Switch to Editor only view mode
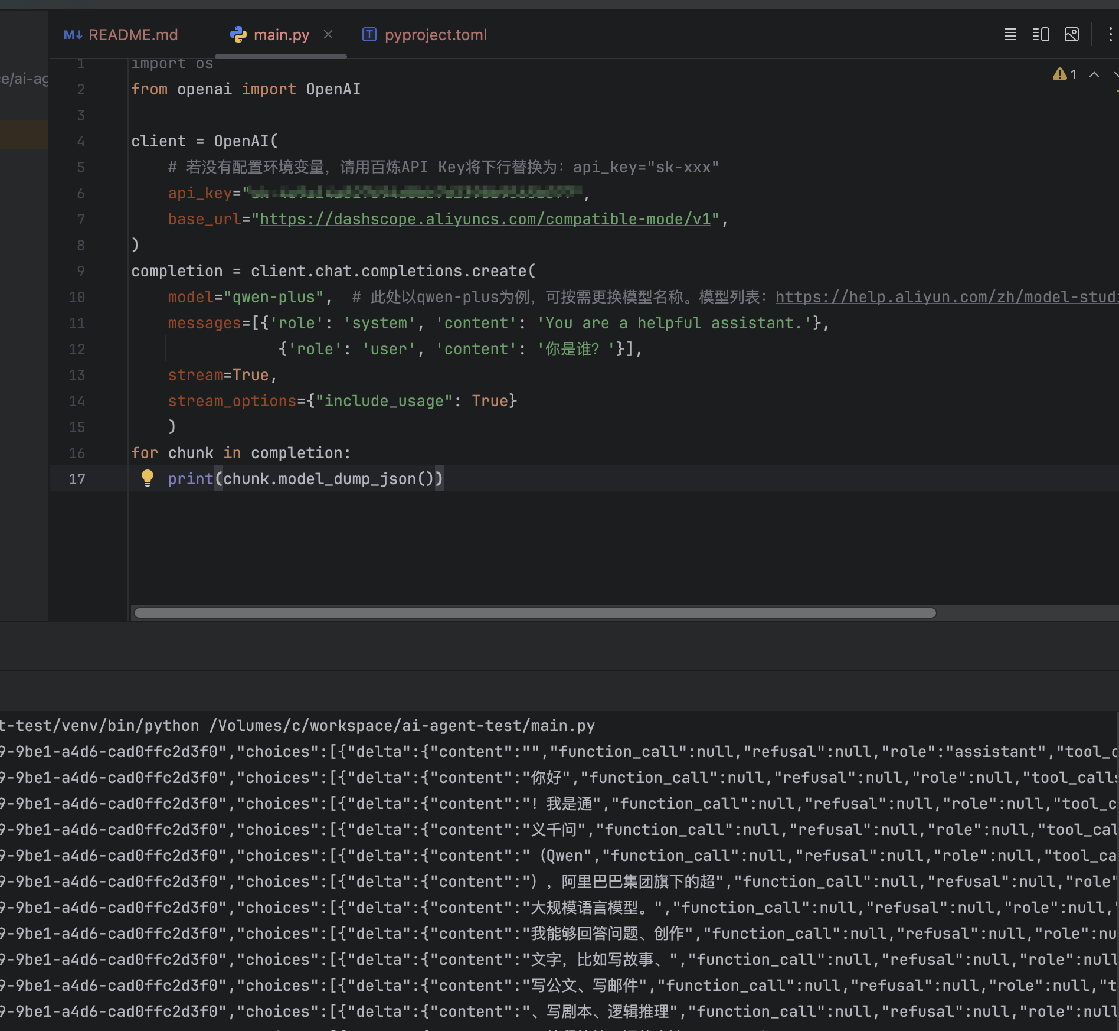Screen dimensions: 1119x1031 (1010, 35)
